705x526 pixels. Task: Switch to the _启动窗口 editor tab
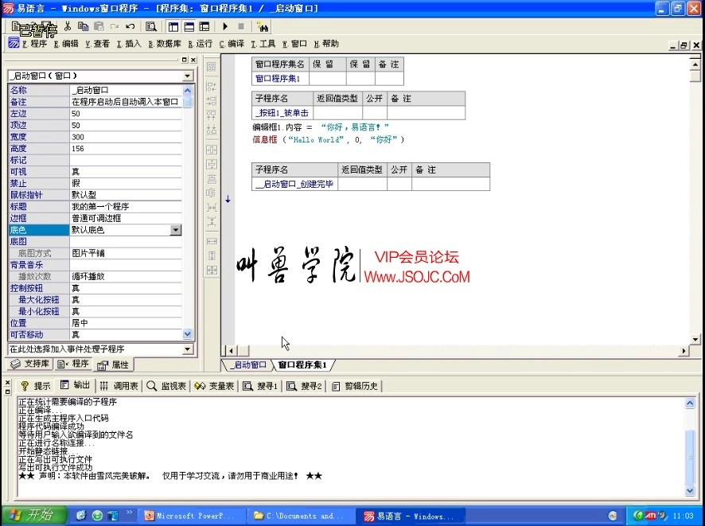click(247, 364)
